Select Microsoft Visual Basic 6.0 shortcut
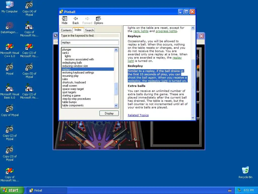Viewport: 258px width, 194px height. pos(10,91)
